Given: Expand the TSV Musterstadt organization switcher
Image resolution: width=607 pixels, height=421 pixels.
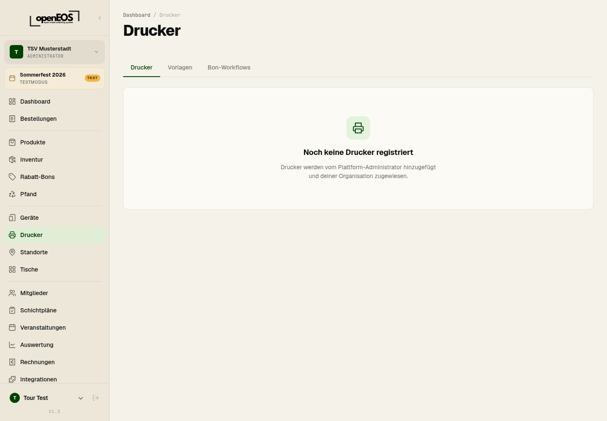Looking at the screenshot, I should click(x=54, y=52).
